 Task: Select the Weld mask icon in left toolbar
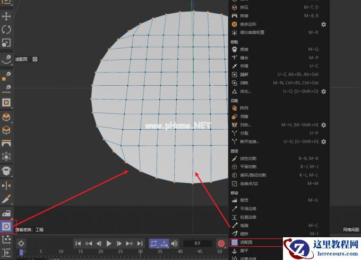tap(6, 171)
